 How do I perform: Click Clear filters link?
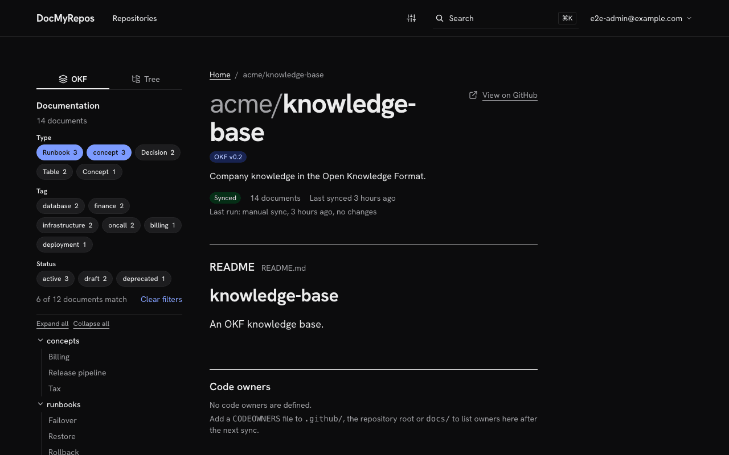[x=161, y=299]
